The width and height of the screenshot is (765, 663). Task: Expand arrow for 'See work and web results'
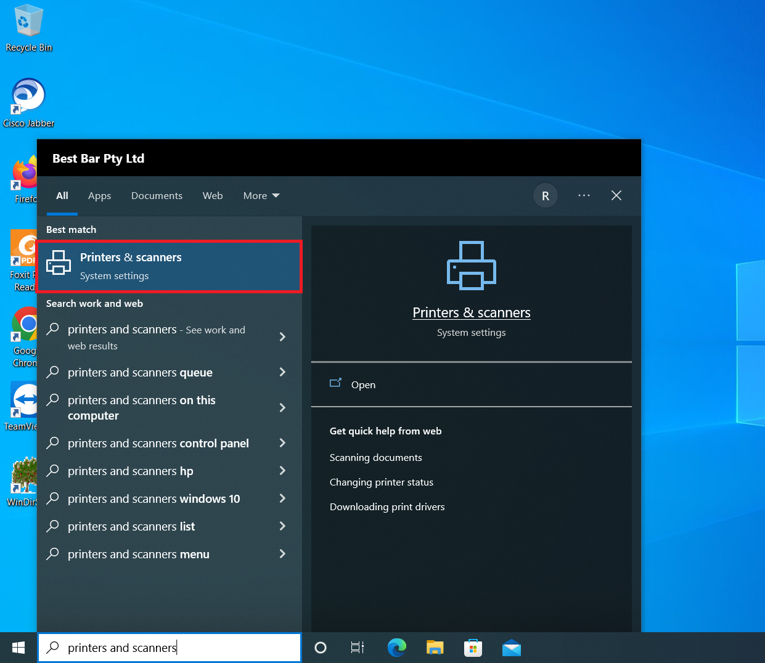pos(282,336)
